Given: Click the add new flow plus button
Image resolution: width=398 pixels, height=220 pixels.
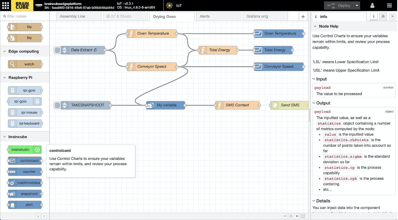Looking at the screenshot, I should coord(303,16).
